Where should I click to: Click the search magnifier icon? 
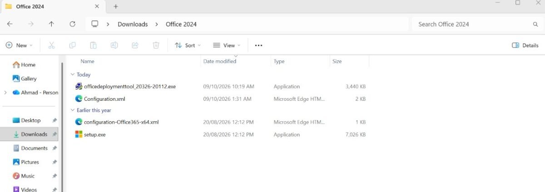535,24
